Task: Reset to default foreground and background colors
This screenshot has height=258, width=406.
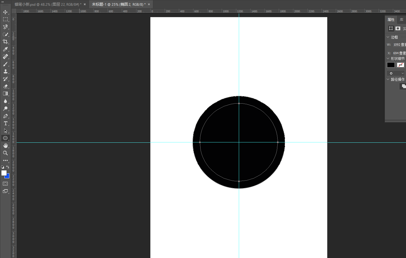Action: (3, 167)
